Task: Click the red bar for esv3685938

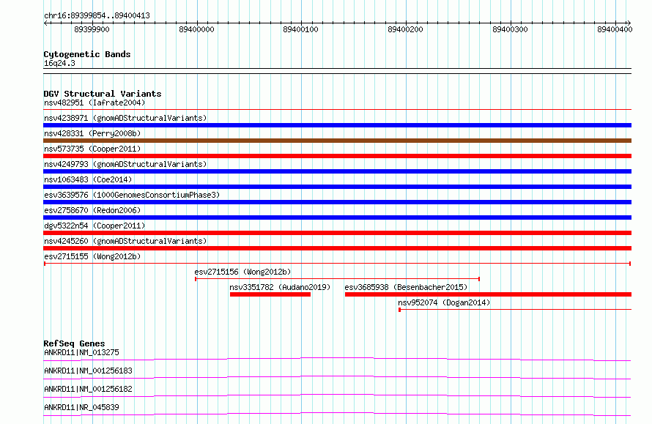Action: [x=488, y=294]
